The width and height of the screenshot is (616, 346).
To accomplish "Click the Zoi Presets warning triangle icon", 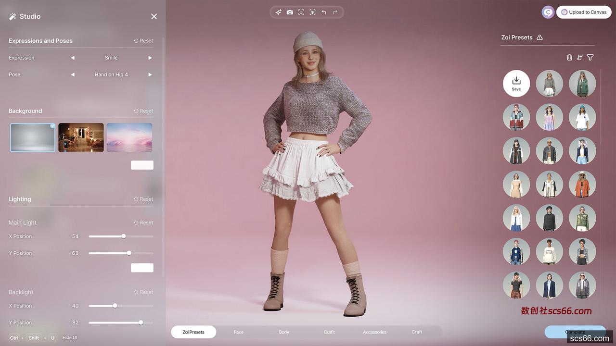I will click(x=539, y=37).
